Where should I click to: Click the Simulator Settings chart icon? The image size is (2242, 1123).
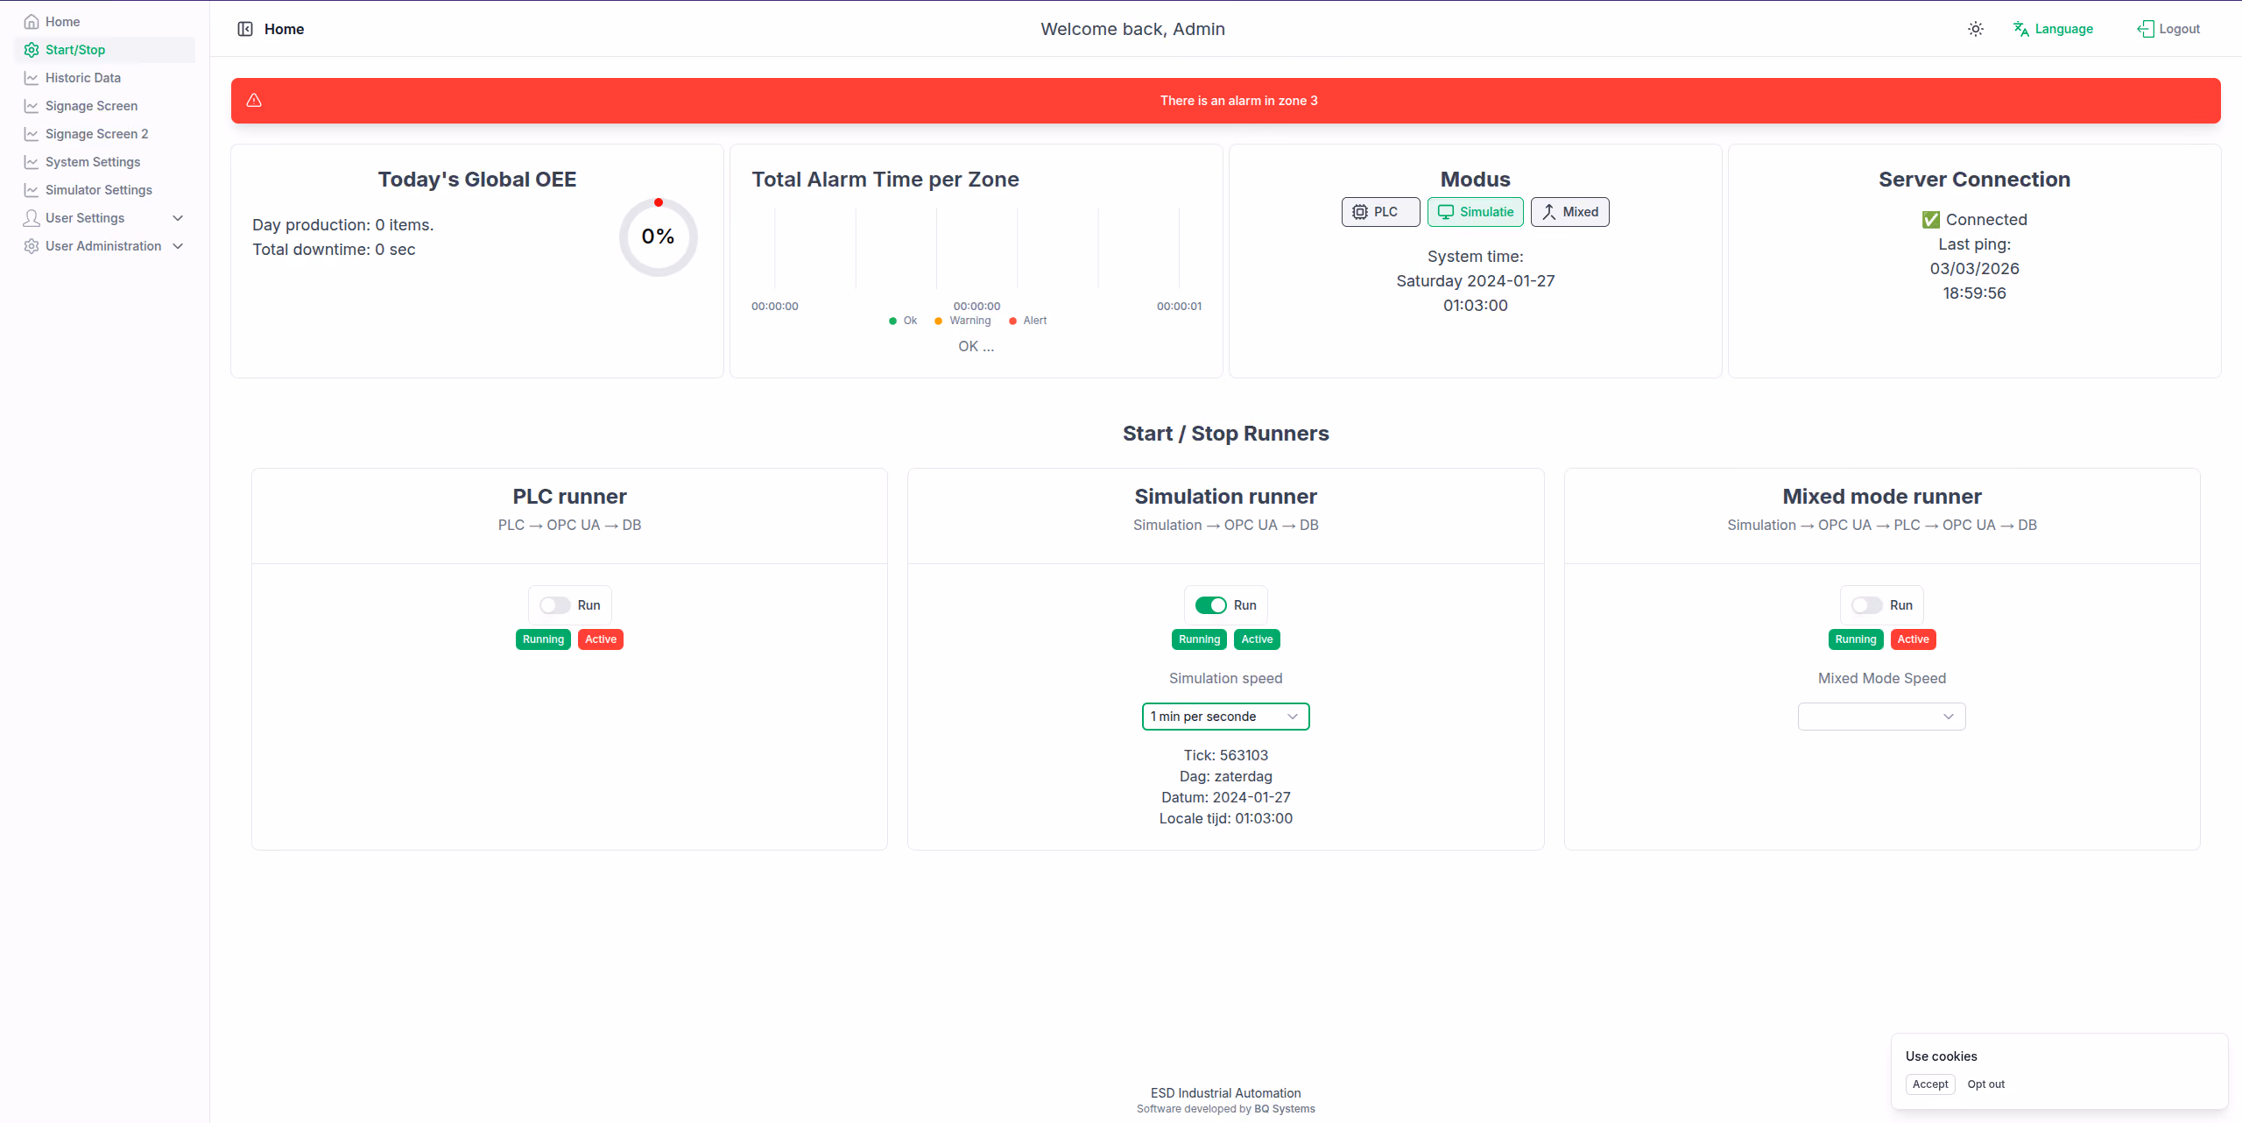32,190
